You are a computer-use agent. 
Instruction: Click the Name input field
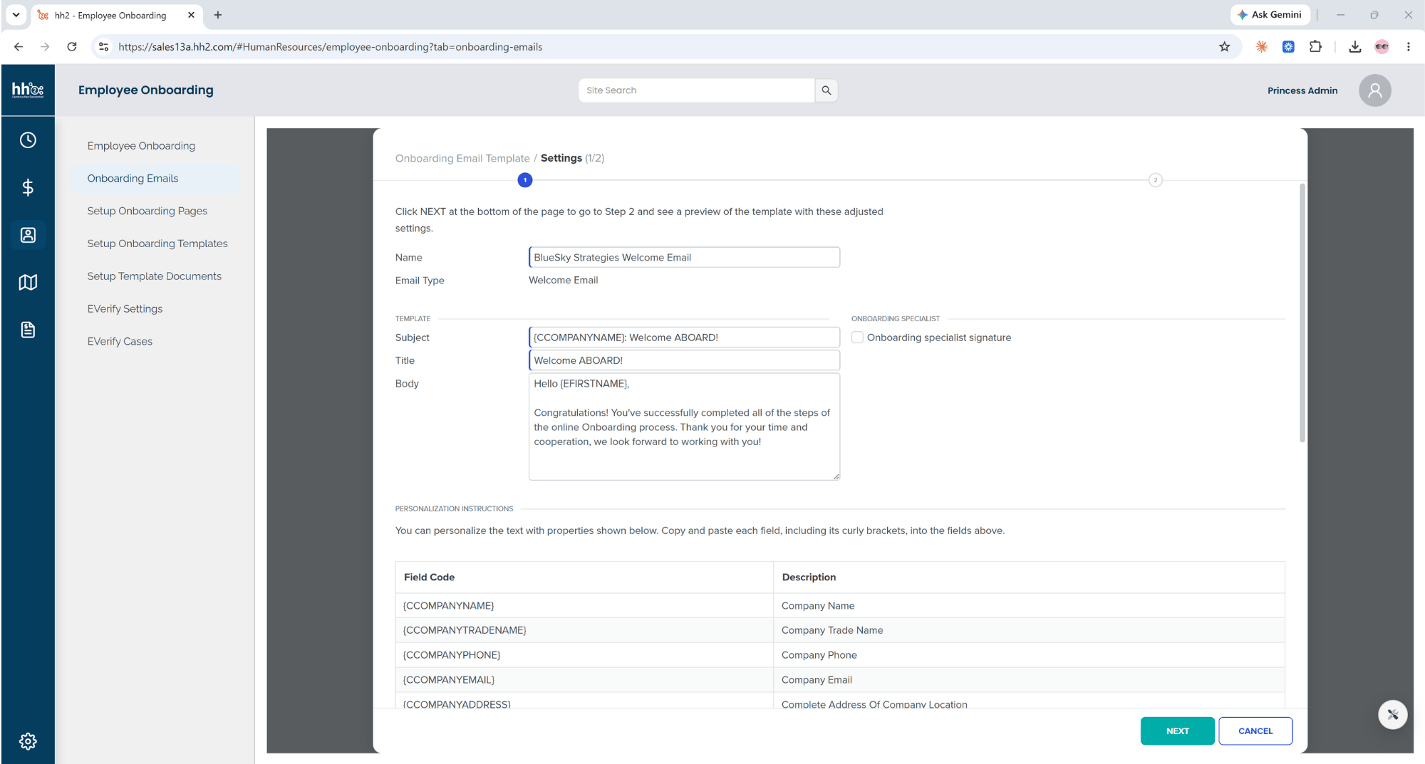684,258
